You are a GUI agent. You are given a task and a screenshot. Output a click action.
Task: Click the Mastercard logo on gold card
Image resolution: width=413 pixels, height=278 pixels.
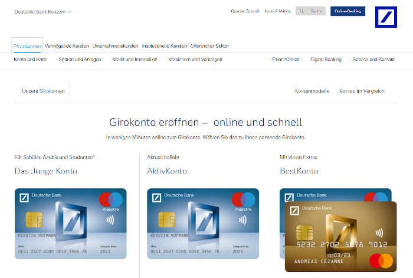(381, 261)
